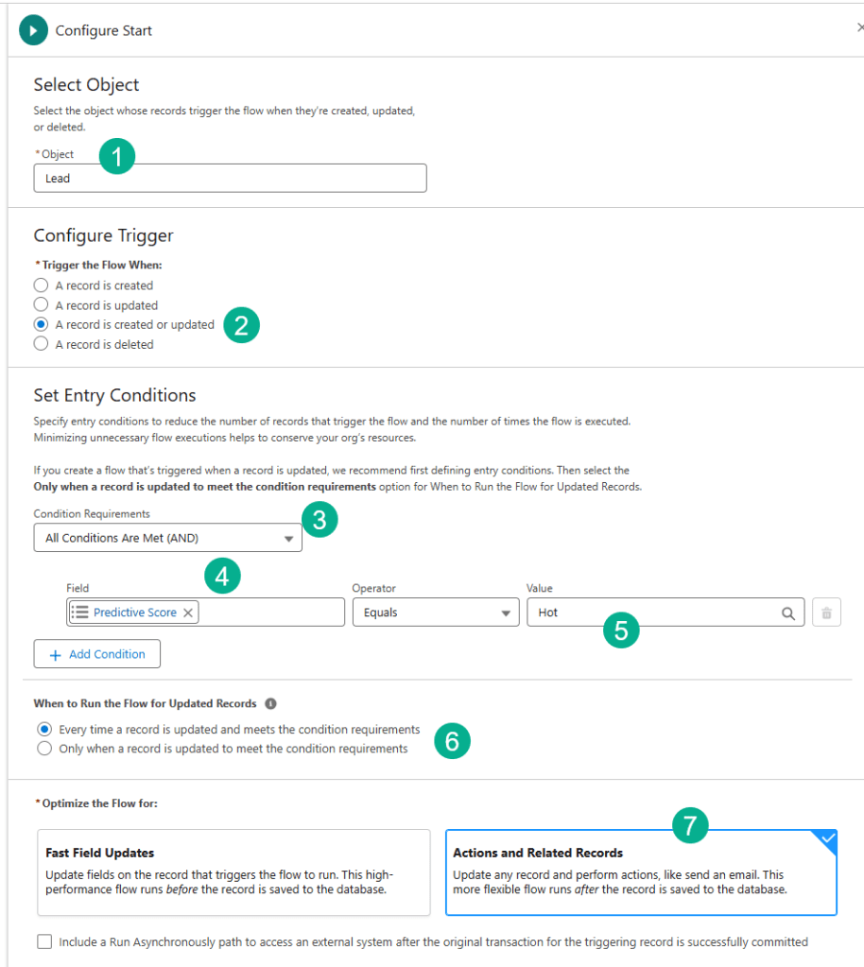
Task: Select 'A record is created' radio option
Action: click(x=41, y=285)
